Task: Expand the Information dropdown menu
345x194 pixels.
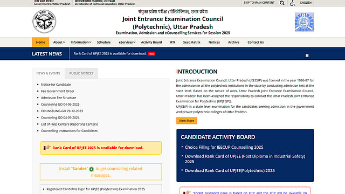Action: [81, 42]
